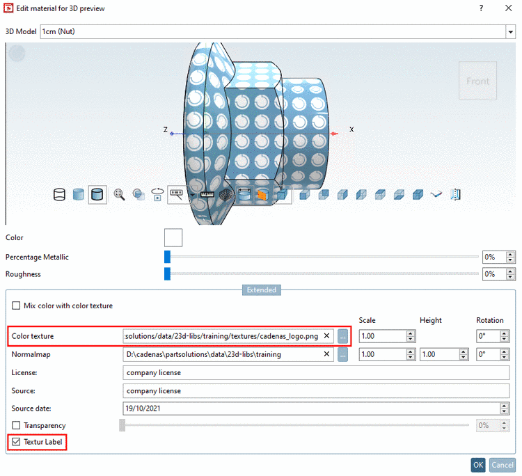
Task: Click the Source company license field
Action: [316, 391]
